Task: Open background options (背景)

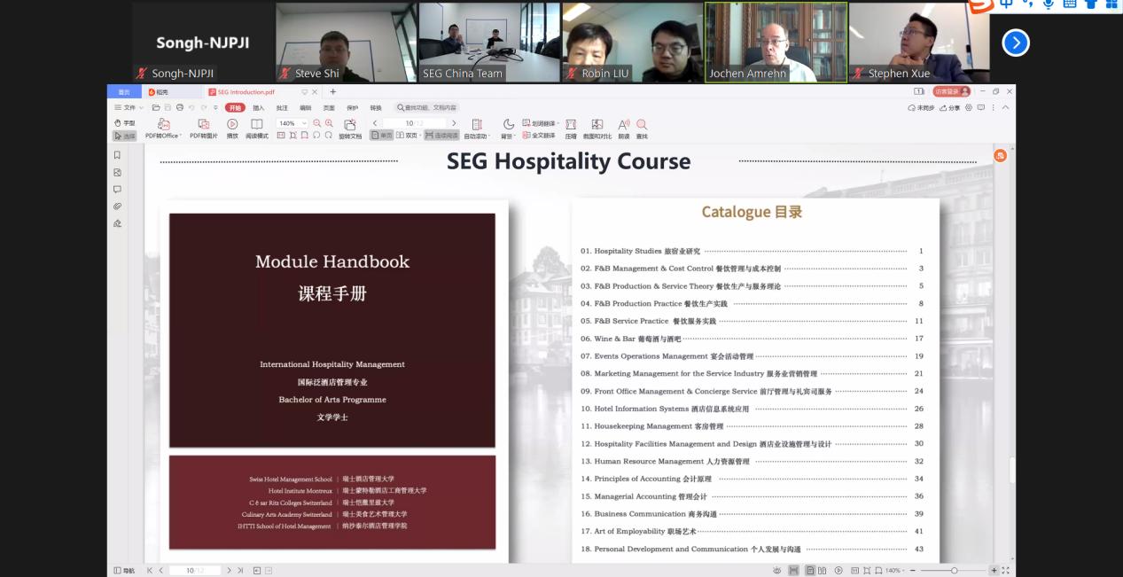Action: (x=508, y=129)
